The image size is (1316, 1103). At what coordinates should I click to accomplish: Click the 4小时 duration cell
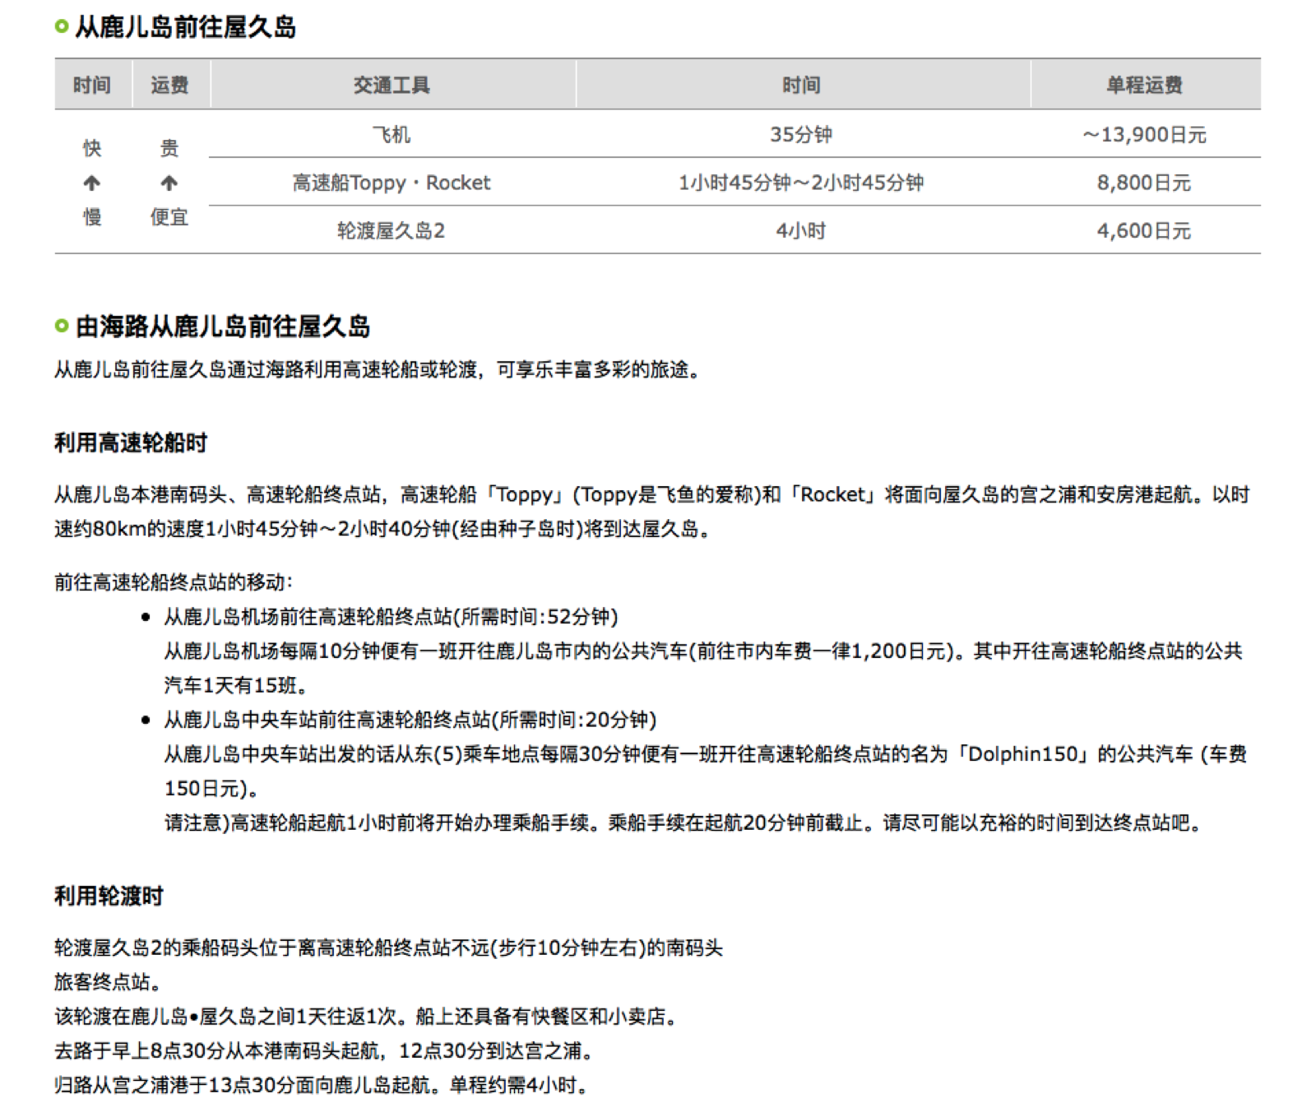click(x=801, y=230)
